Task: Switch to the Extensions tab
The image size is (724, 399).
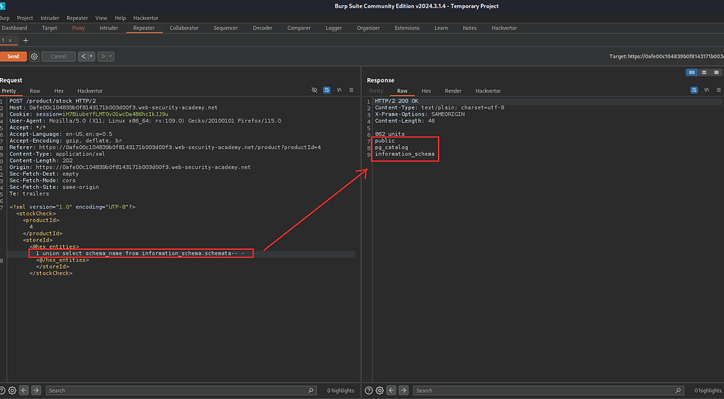Action: (x=407, y=29)
